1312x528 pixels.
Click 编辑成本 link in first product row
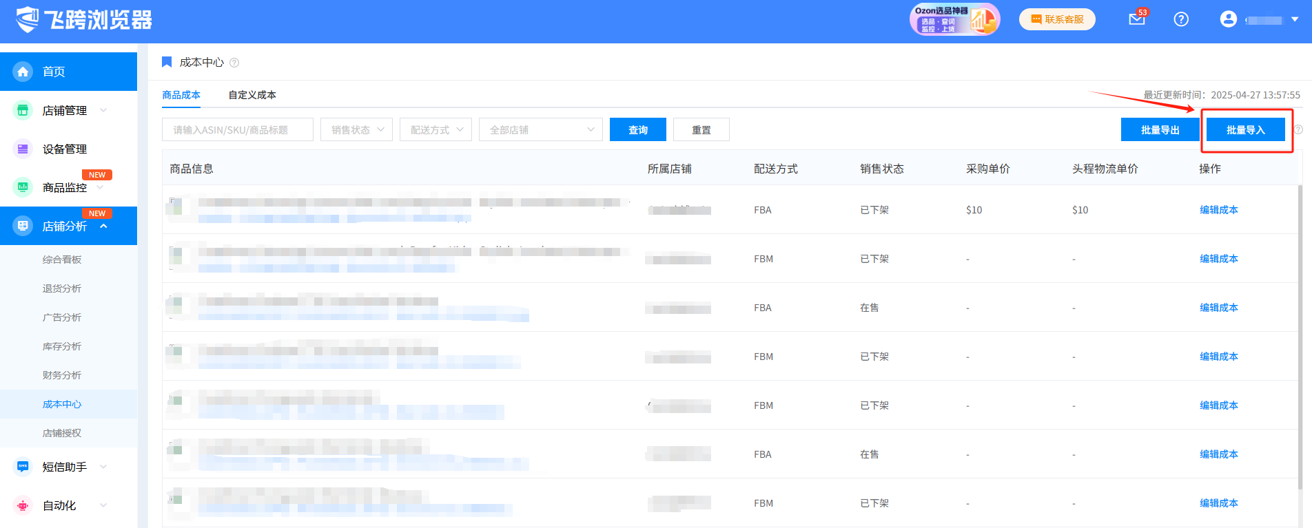1218,210
